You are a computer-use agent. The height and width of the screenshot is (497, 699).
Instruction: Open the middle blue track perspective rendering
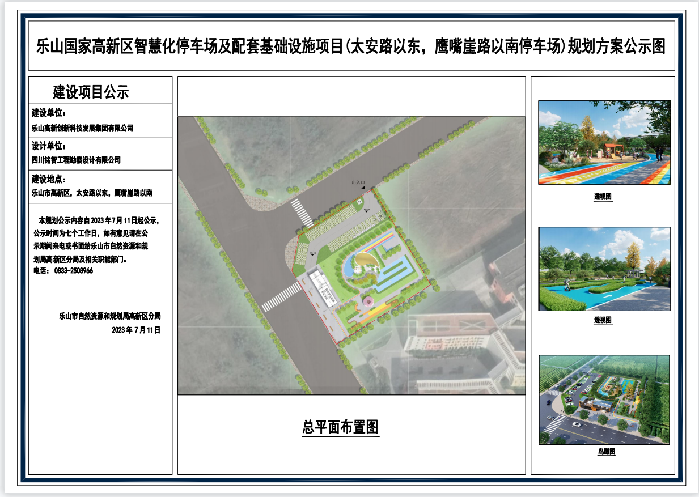pos(604,269)
